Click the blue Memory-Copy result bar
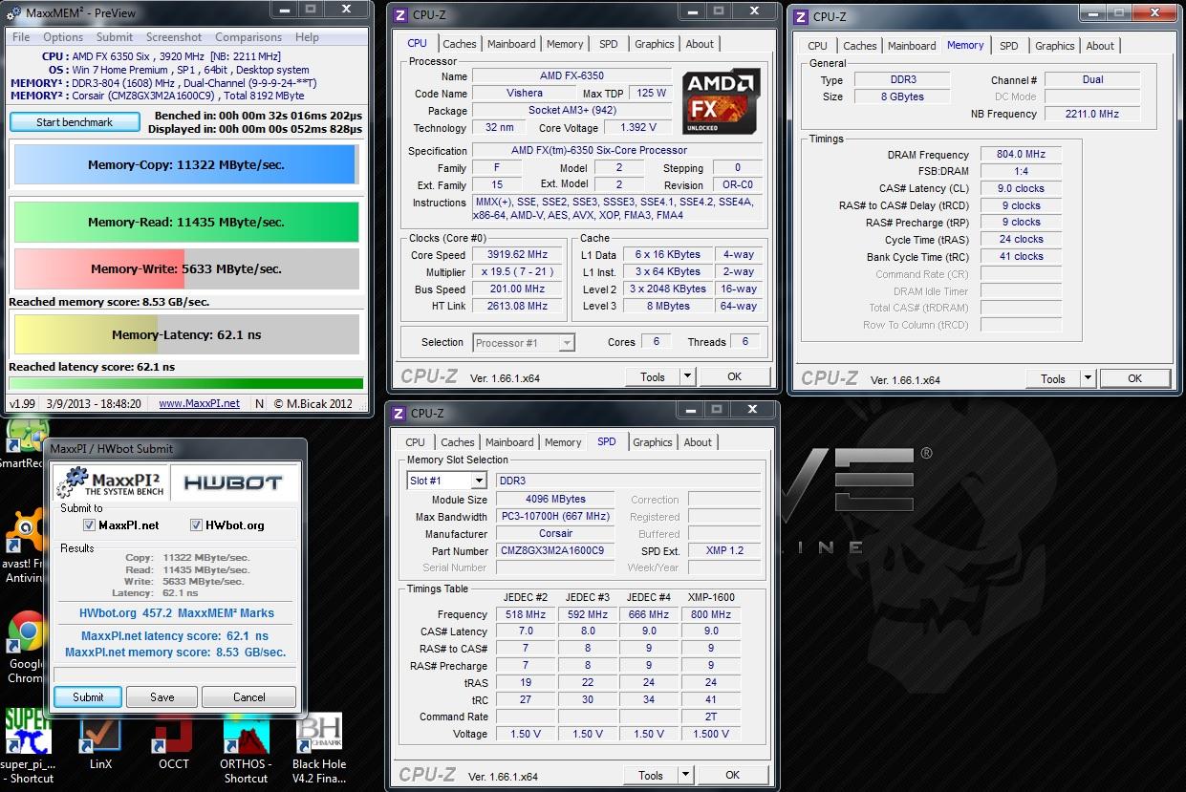This screenshot has height=792, width=1186. (x=186, y=164)
